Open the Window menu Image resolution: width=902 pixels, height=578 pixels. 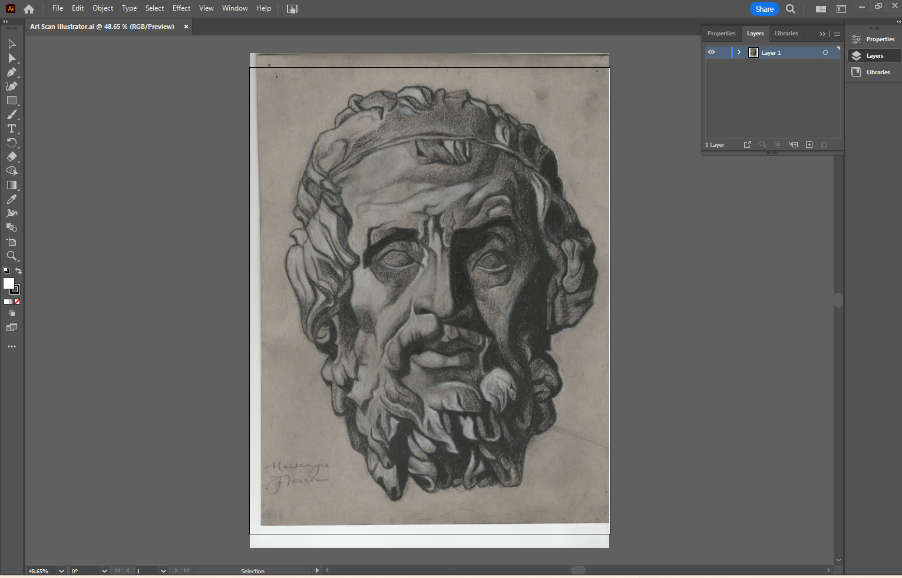tap(235, 8)
